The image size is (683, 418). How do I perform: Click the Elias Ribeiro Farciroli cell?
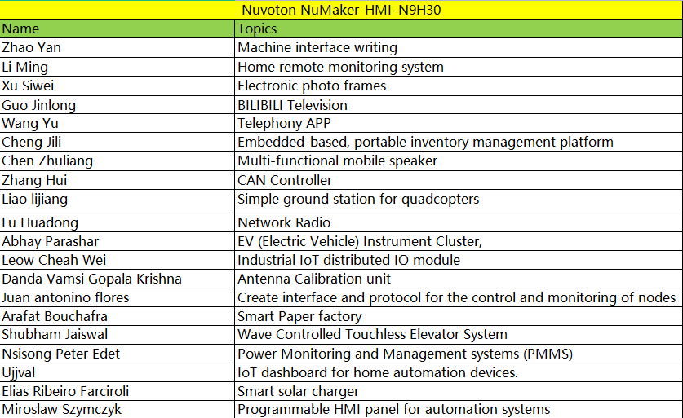118,391
